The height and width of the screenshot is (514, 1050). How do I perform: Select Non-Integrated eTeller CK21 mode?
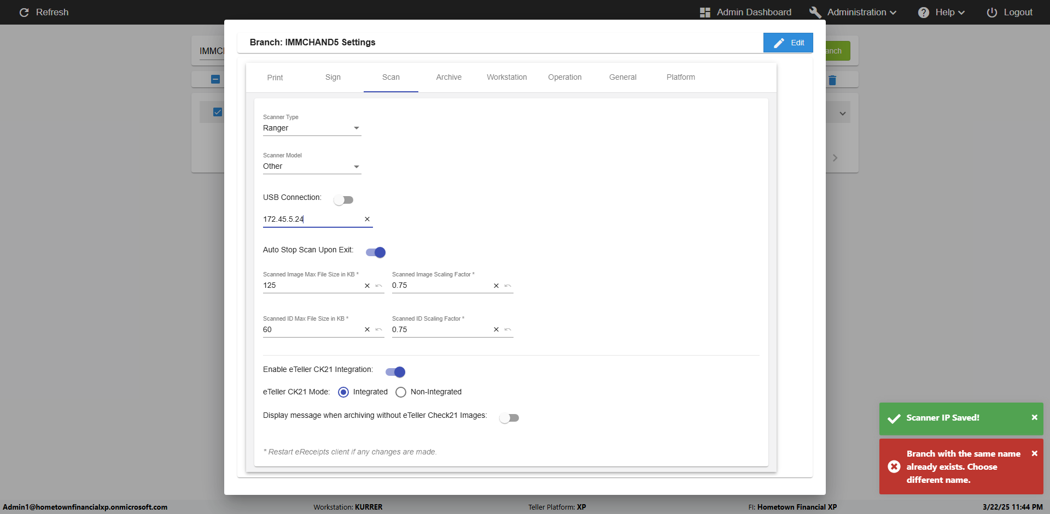(x=401, y=392)
